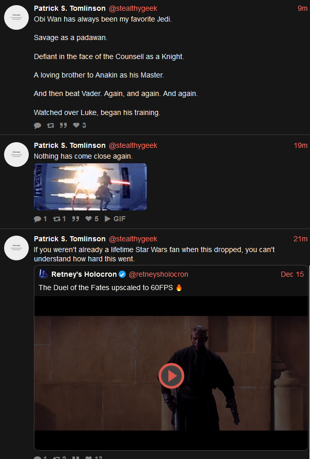Like the Obi Wan tweet with 3 likes
This screenshot has height=459, width=310.
tap(80, 125)
